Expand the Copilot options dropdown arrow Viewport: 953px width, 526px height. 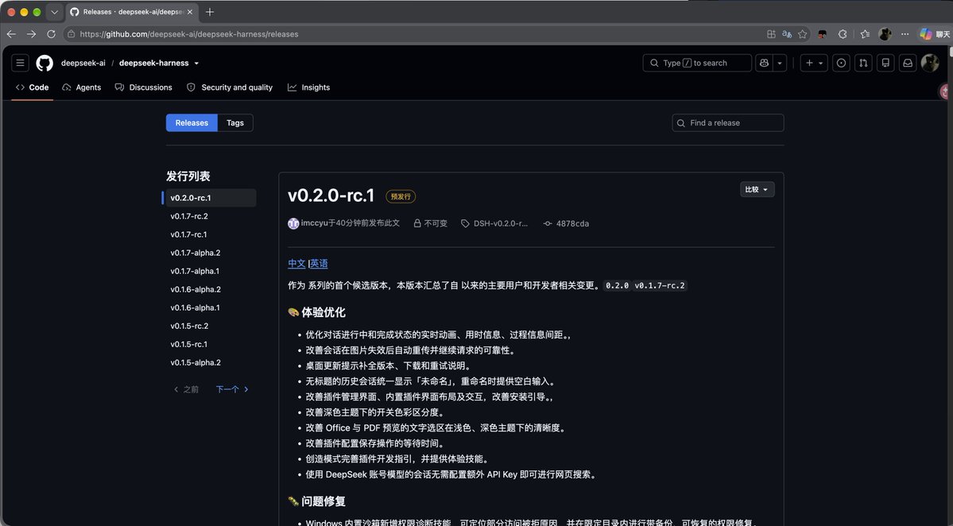pyautogui.click(x=780, y=63)
